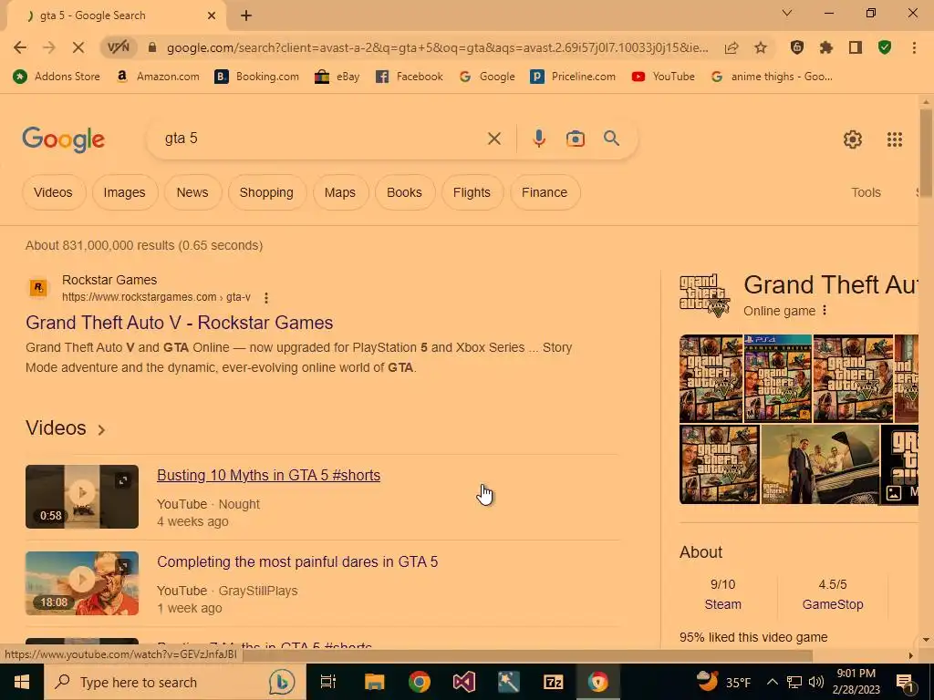Clear the search box with the X
934x700 pixels.
pyautogui.click(x=493, y=139)
